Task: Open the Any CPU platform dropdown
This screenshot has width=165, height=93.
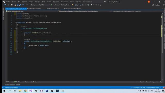Action: pos(44,5)
